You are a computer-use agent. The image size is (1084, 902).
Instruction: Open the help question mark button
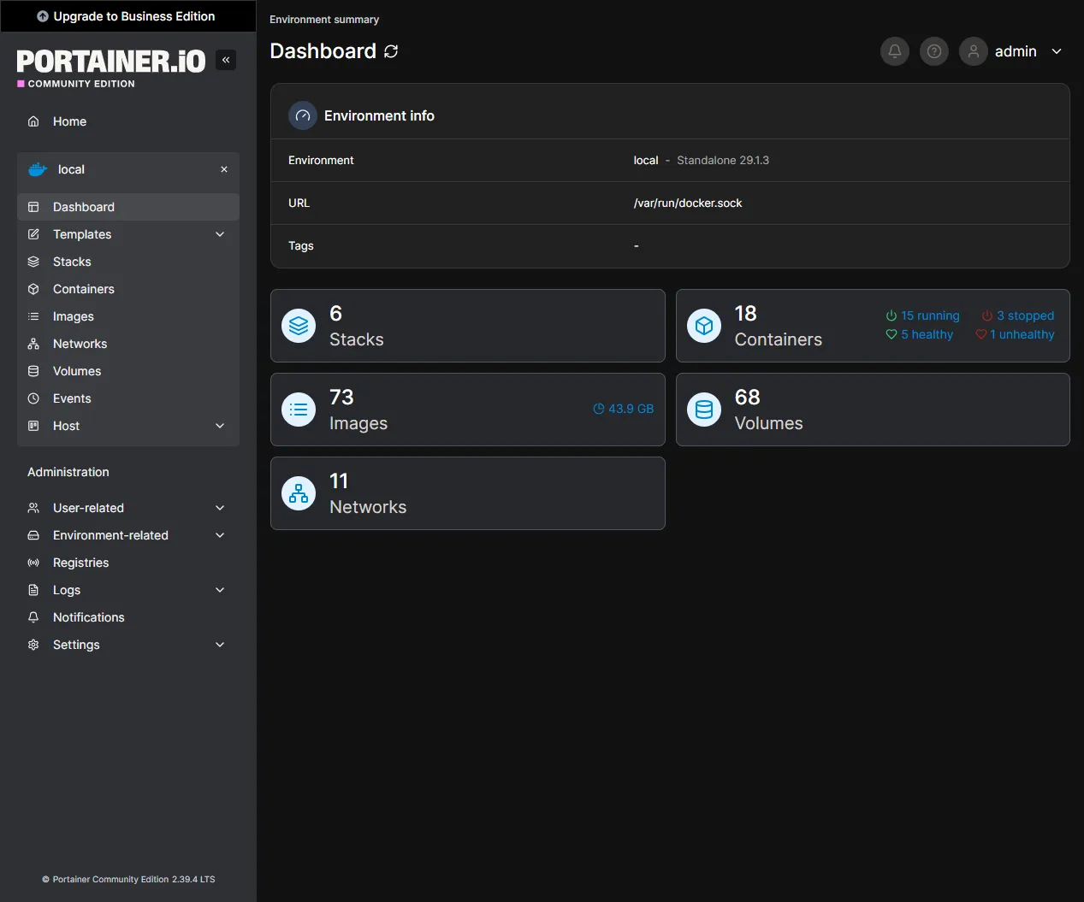[934, 51]
